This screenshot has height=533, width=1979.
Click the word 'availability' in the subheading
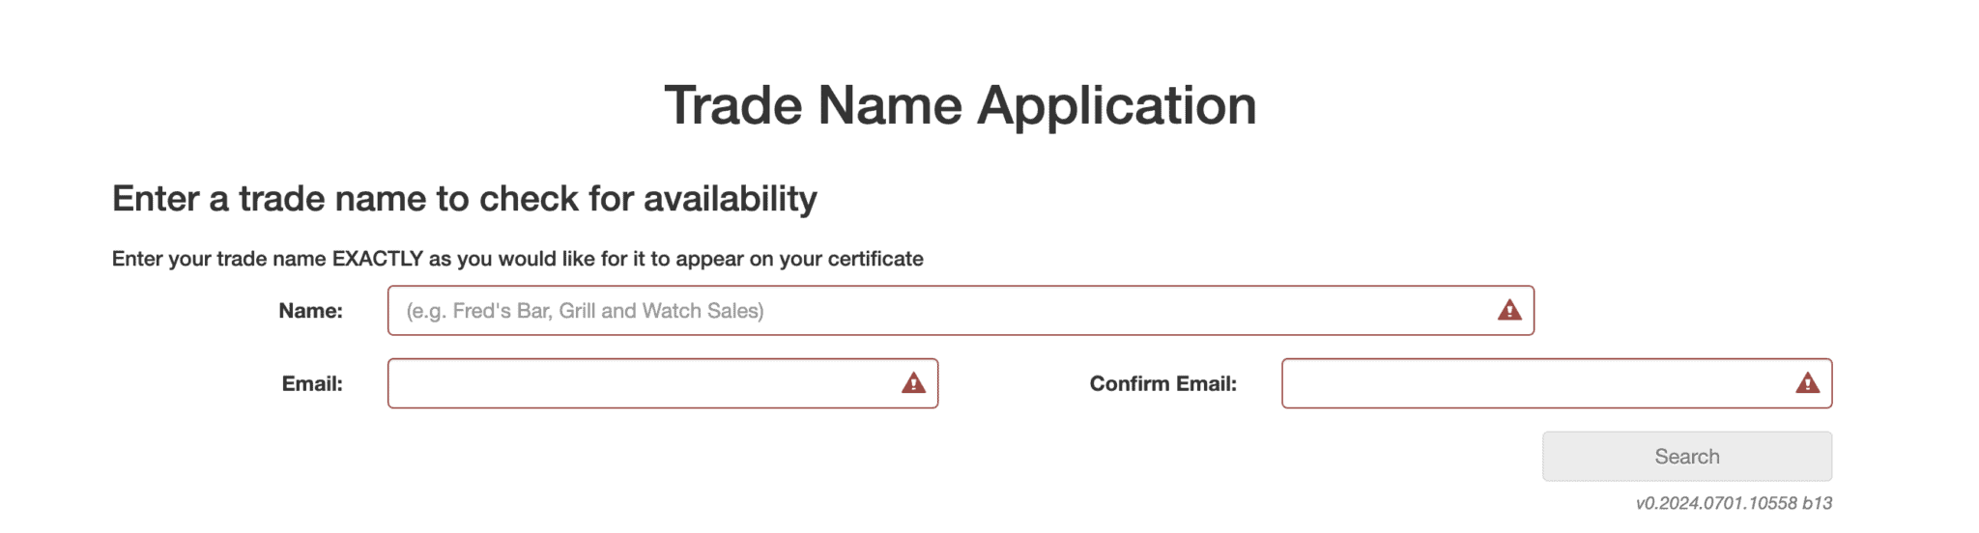point(730,199)
